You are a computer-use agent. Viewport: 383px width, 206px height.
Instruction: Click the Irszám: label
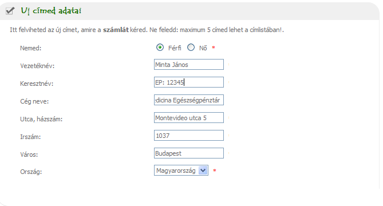(30, 137)
